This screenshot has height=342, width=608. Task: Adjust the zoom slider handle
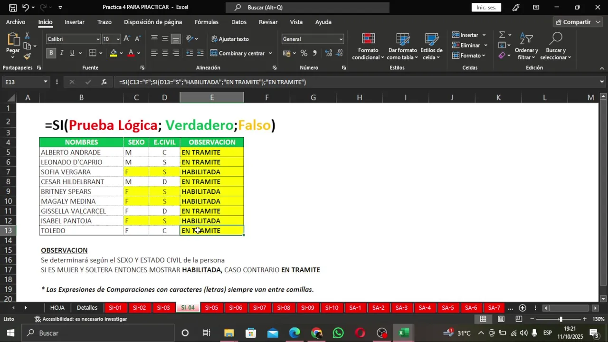(x=560, y=319)
